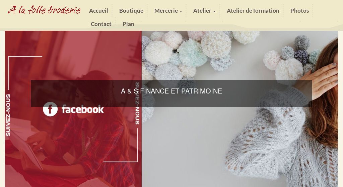This screenshot has width=343, height=187.
Task: Click the caret next to Atelier
Action: (x=214, y=11)
